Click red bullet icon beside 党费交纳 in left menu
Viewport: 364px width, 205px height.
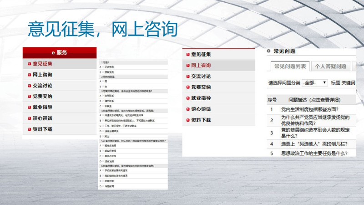(29, 97)
